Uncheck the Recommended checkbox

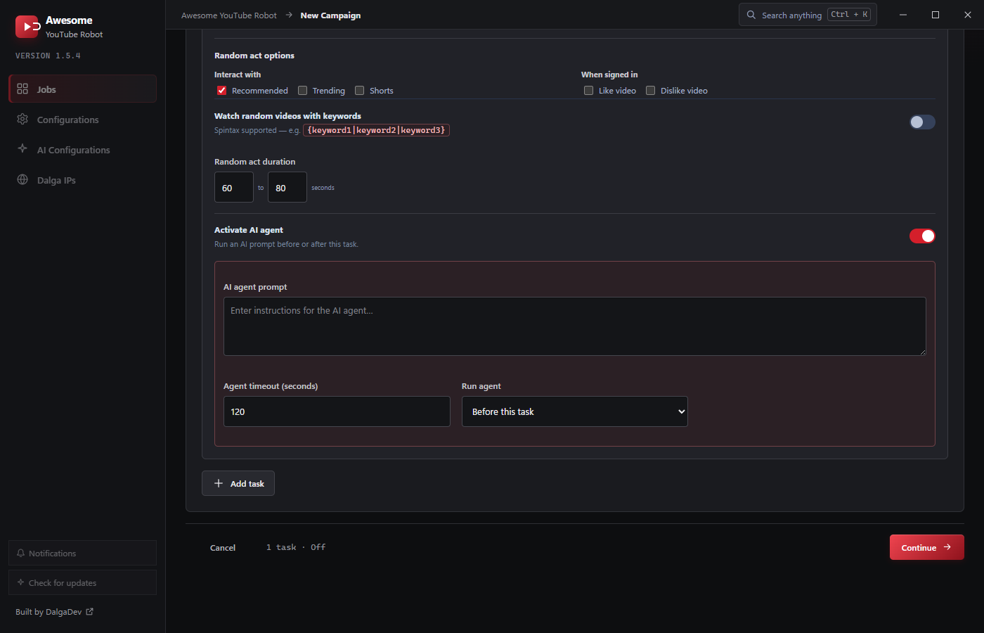222,90
